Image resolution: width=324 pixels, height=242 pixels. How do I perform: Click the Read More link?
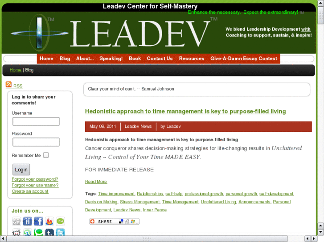pyautogui.click(x=96, y=182)
